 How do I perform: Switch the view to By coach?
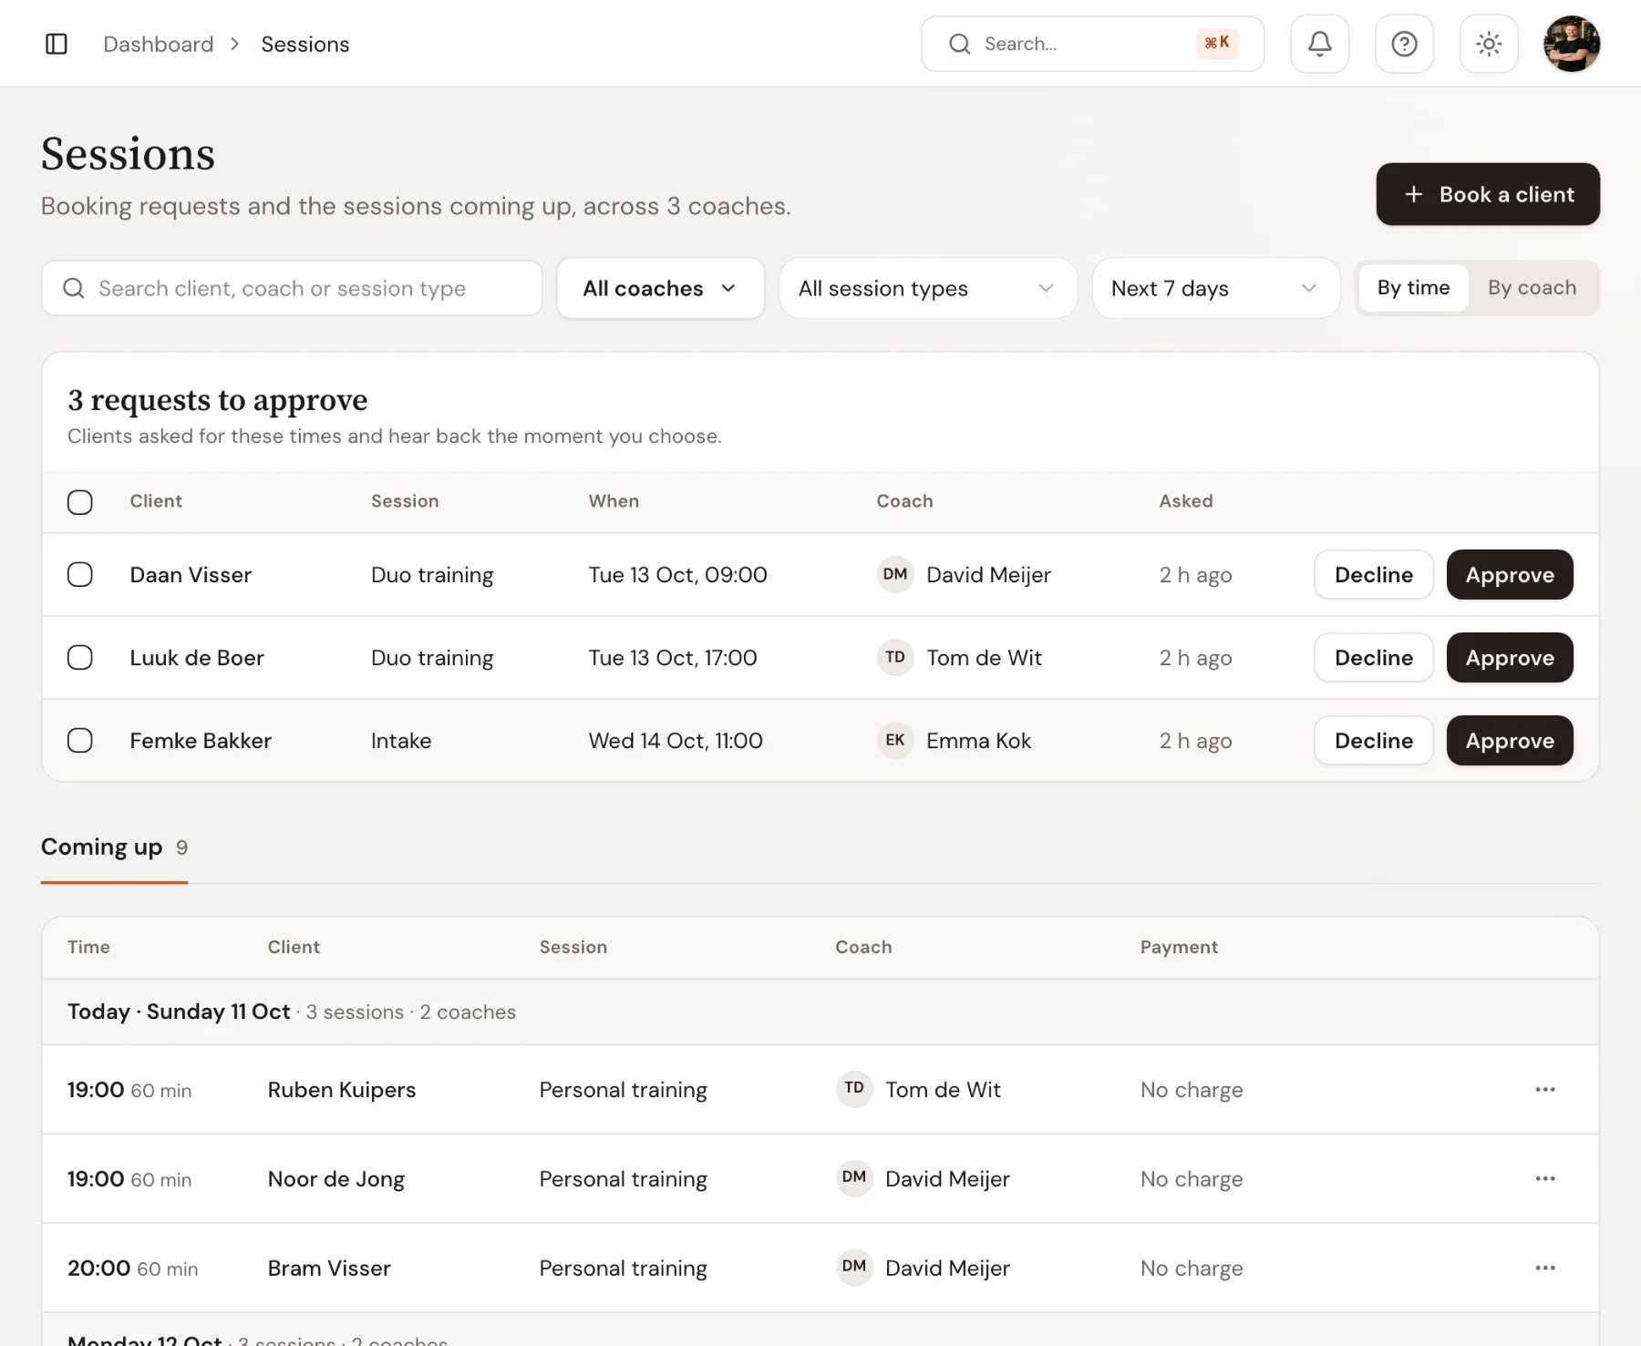1532,288
